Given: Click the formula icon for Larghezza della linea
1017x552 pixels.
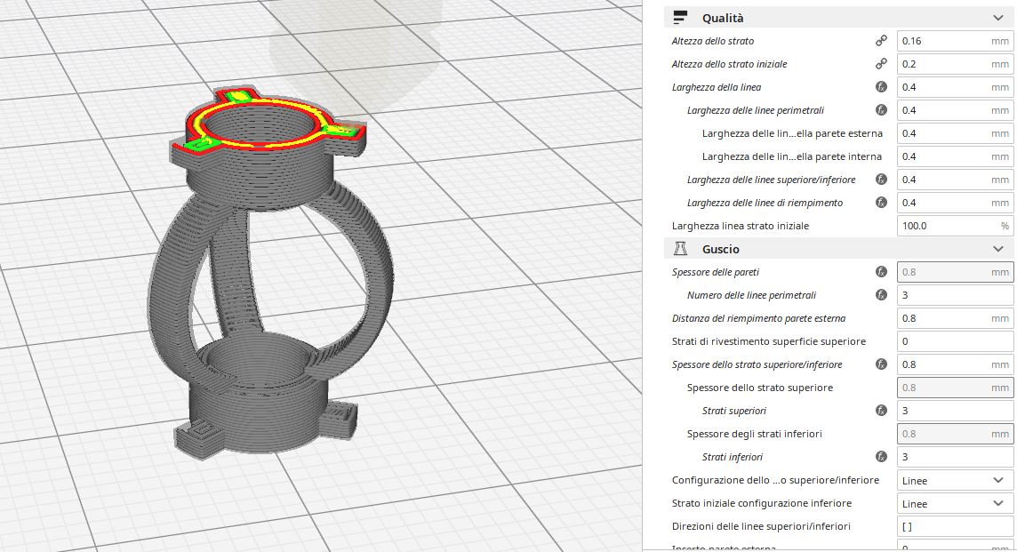Looking at the screenshot, I should 881,87.
